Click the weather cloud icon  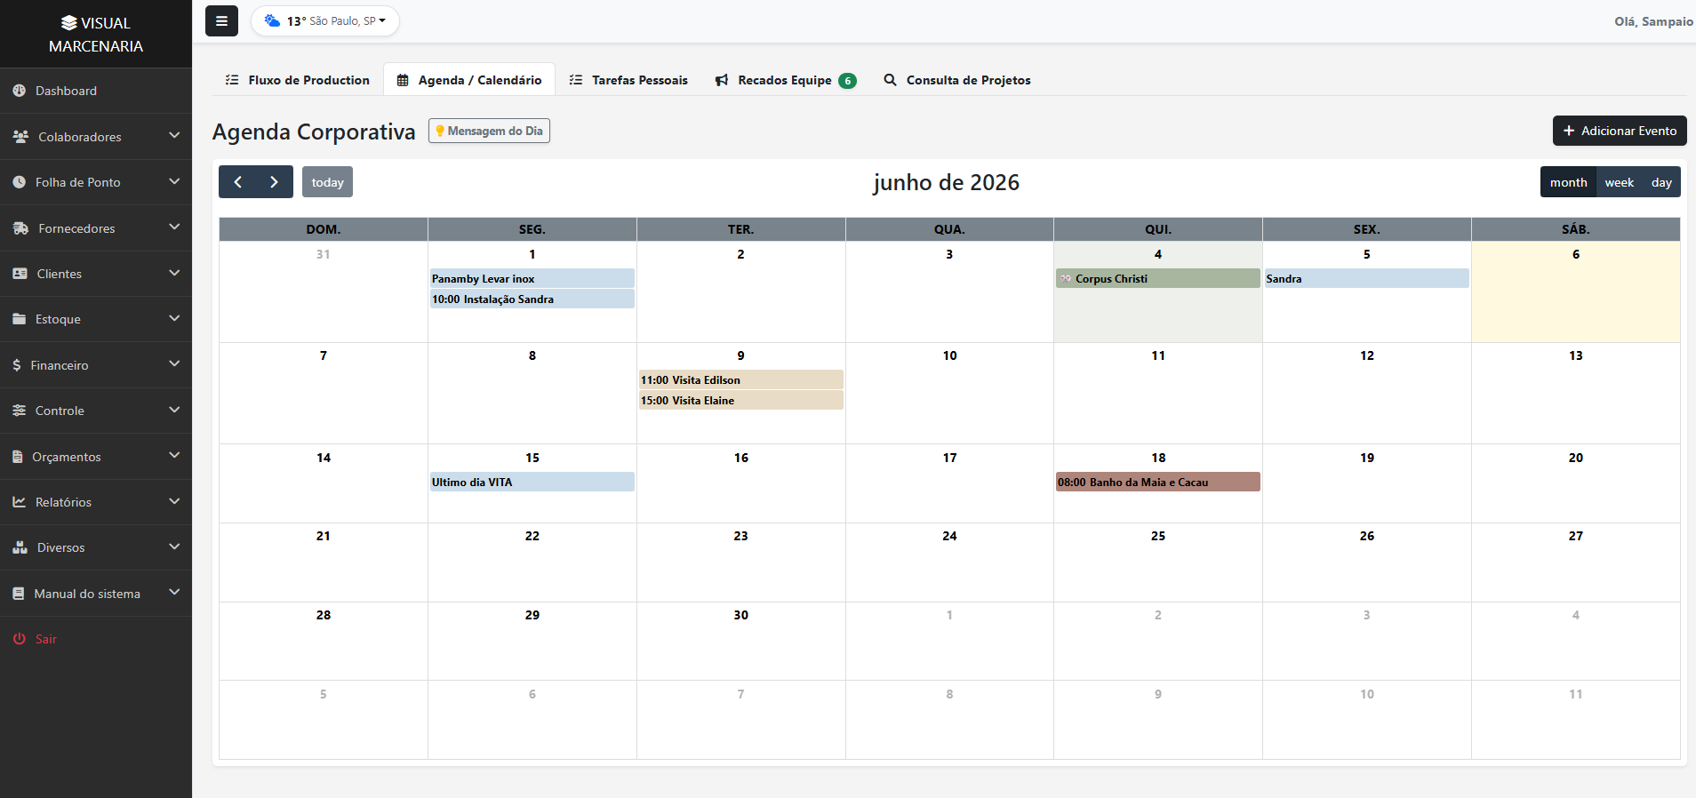[272, 20]
